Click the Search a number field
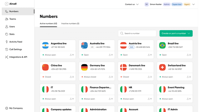 click(x=137, y=33)
